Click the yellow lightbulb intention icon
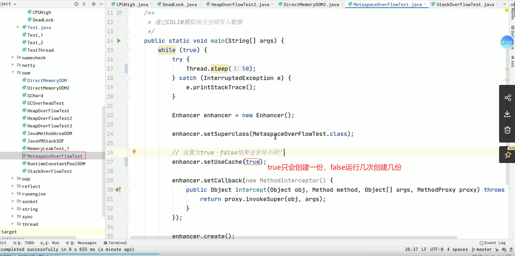 click(x=134, y=152)
